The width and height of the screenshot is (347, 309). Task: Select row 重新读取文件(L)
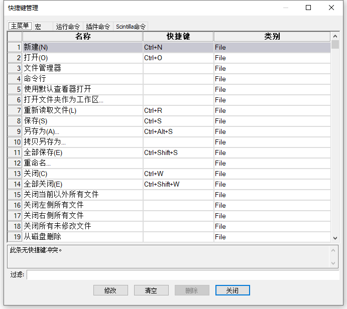coord(169,110)
